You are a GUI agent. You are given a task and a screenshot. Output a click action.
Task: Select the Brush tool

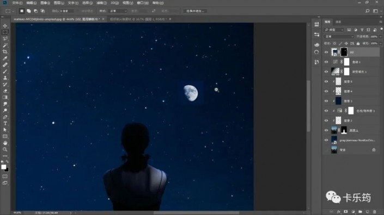(x=5, y=71)
